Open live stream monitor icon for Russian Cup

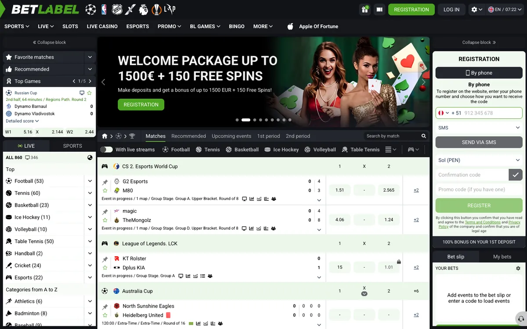(x=82, y=93)
